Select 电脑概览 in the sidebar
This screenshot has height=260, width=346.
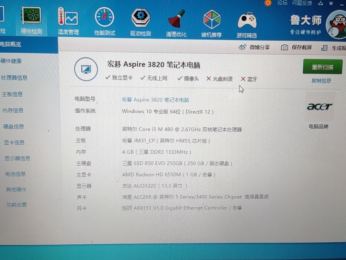tap(29, 44)
